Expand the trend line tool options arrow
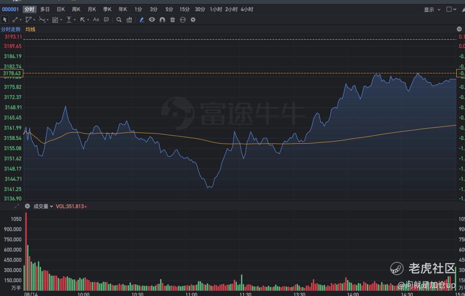 coord(21,20)
